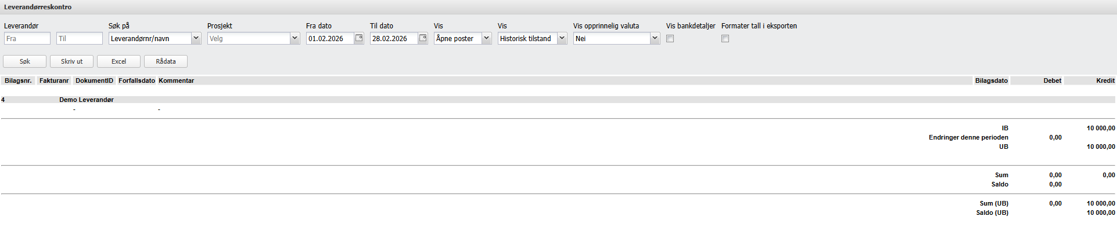
Task: Export the report with the Excel button
Action: (x=118, y=61)
